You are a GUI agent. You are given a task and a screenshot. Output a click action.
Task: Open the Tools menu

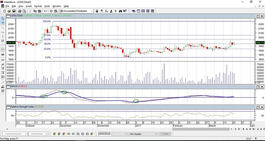tap(47, 6)
